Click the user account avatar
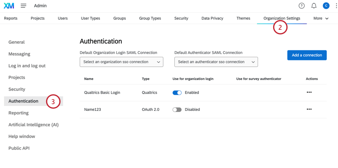Image resolution: width=338 pixels, height=168 pixels. click(326, 6)
